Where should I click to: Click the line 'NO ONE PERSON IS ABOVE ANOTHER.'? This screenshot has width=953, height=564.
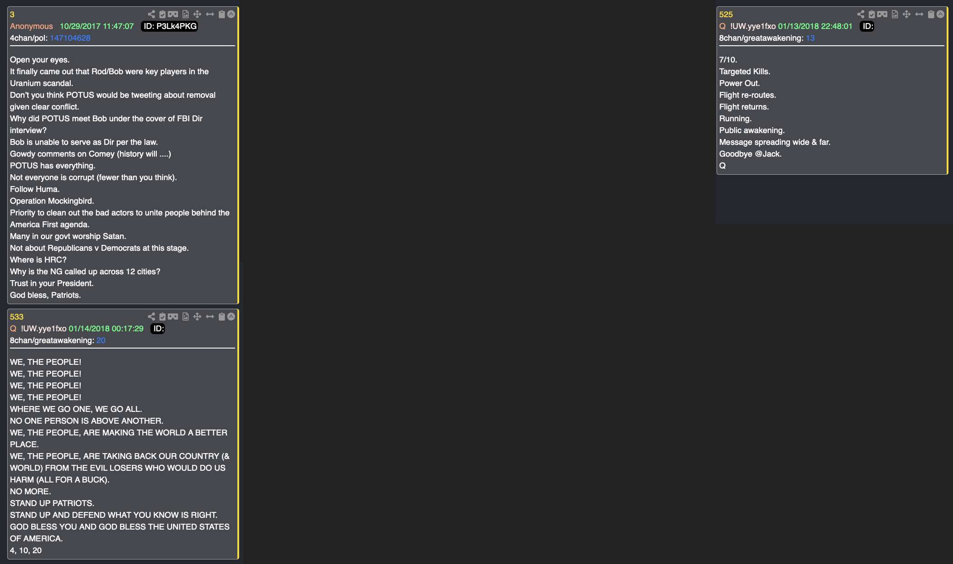[x=87, y=421]
